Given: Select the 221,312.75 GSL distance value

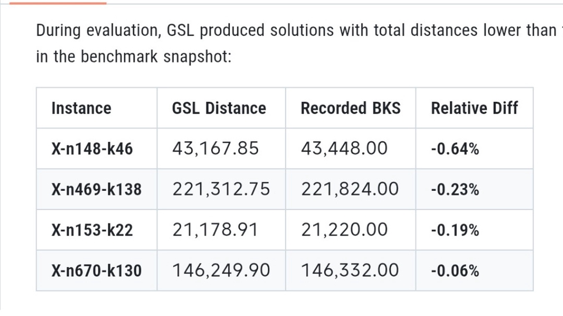Looking at the screenshot, I should 221,189.
